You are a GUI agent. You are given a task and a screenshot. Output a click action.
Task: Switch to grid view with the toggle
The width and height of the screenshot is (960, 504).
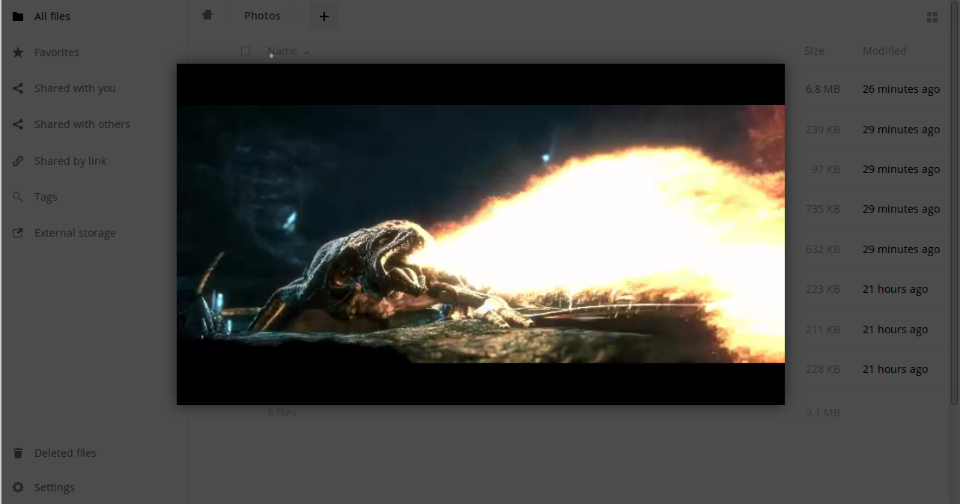click(932, 17)
